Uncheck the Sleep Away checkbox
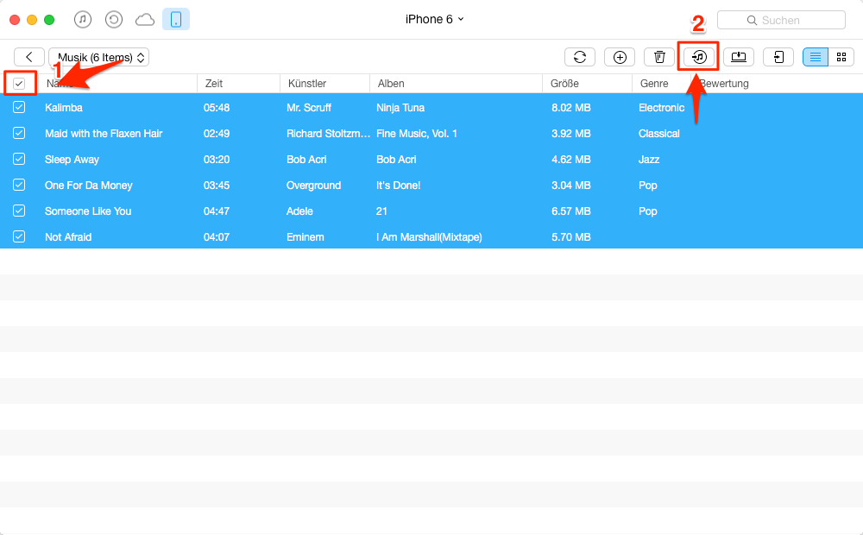863x535 pixels. pos(19,159)
